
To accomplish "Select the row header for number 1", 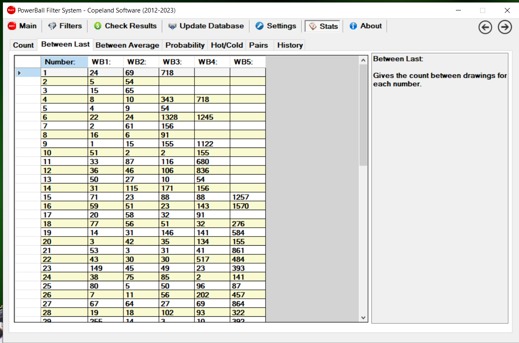I will (x=28, y=73).
